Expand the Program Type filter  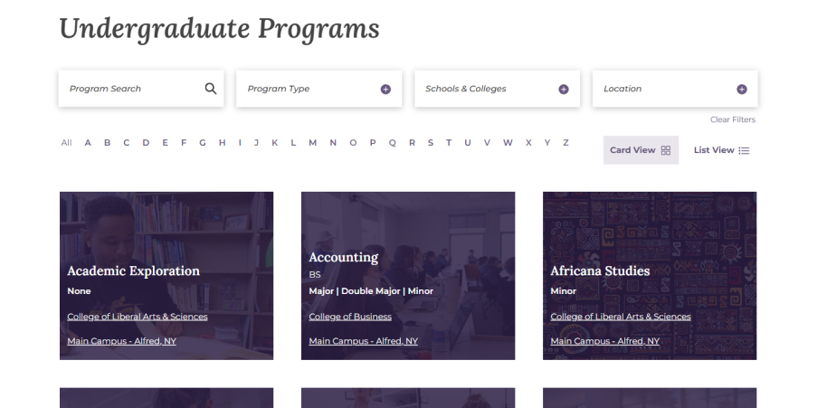tap(318, 89)
